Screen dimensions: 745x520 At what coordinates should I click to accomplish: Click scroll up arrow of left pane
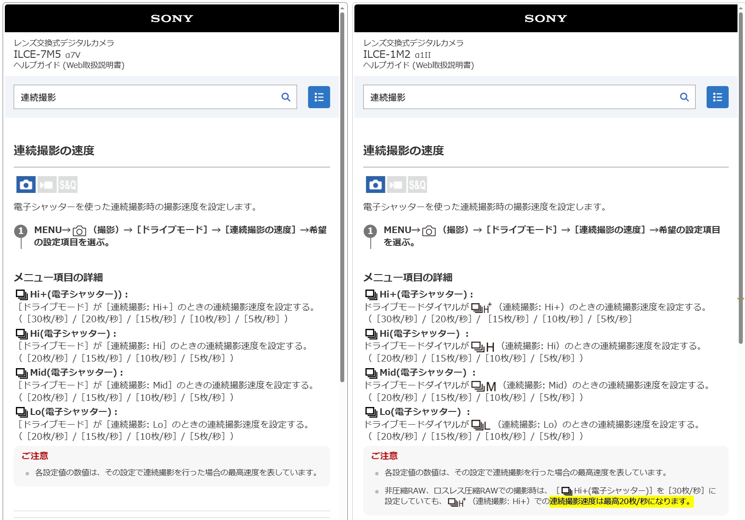(342, 8)
